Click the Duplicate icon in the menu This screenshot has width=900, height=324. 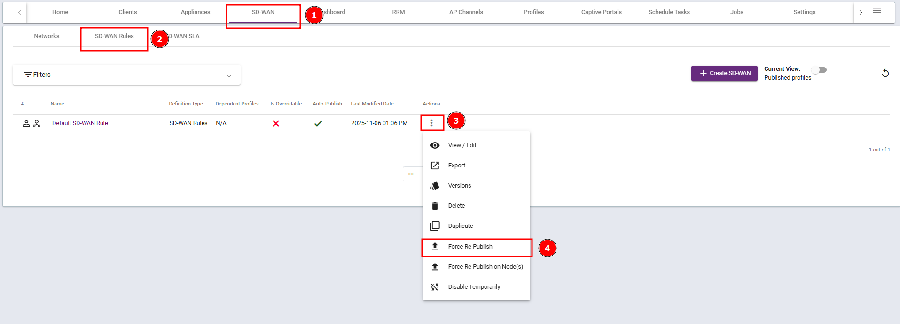[435, 226]
